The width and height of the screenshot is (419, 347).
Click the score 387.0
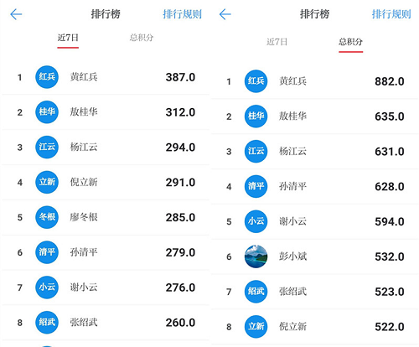[x=180, y=77]
